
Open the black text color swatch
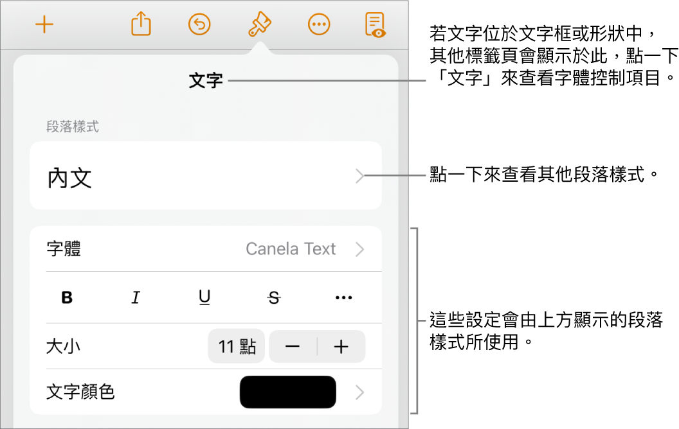(x=288, y=392)
